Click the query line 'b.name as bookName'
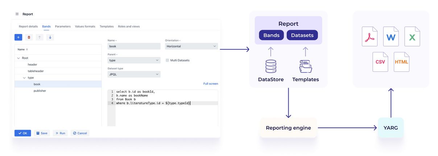 (132, 95)
